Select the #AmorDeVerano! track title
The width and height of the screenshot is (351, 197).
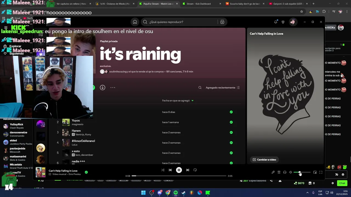click(x=83, y=141)
